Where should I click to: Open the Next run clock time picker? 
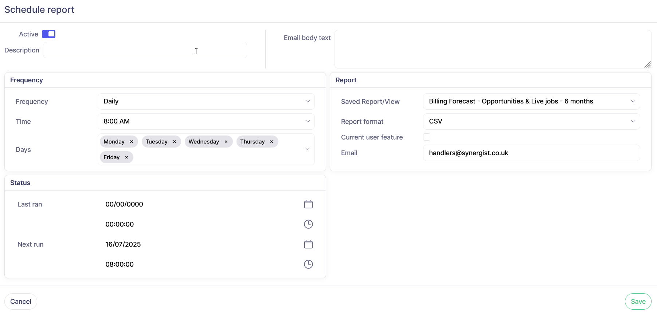(x=308, y=264)
